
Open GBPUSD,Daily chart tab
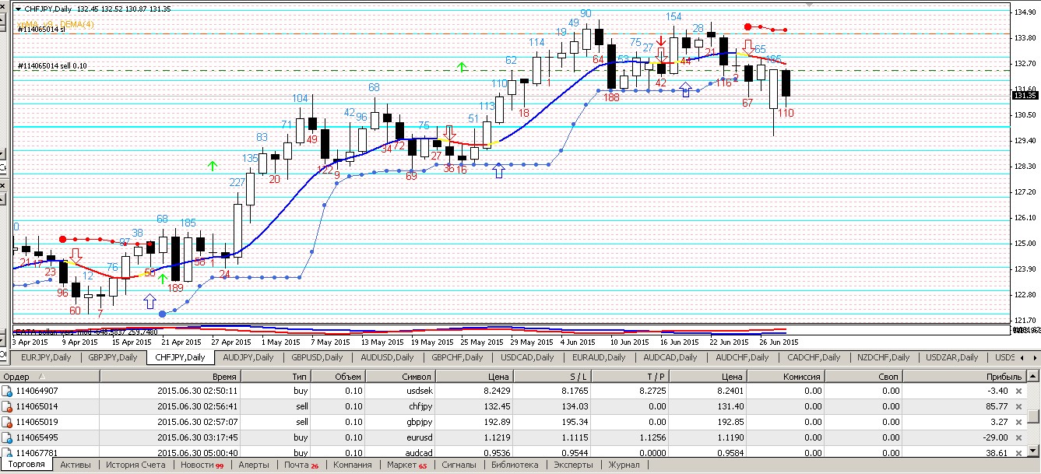tap(316, 357)
